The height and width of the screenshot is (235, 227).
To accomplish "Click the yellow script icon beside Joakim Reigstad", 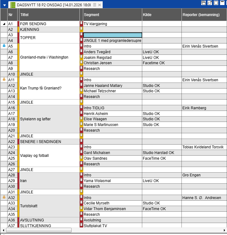I will tap(81, 57).
